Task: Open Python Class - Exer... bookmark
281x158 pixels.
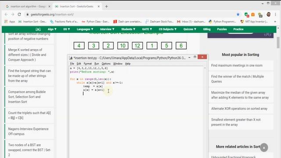Action: [96, 22]
